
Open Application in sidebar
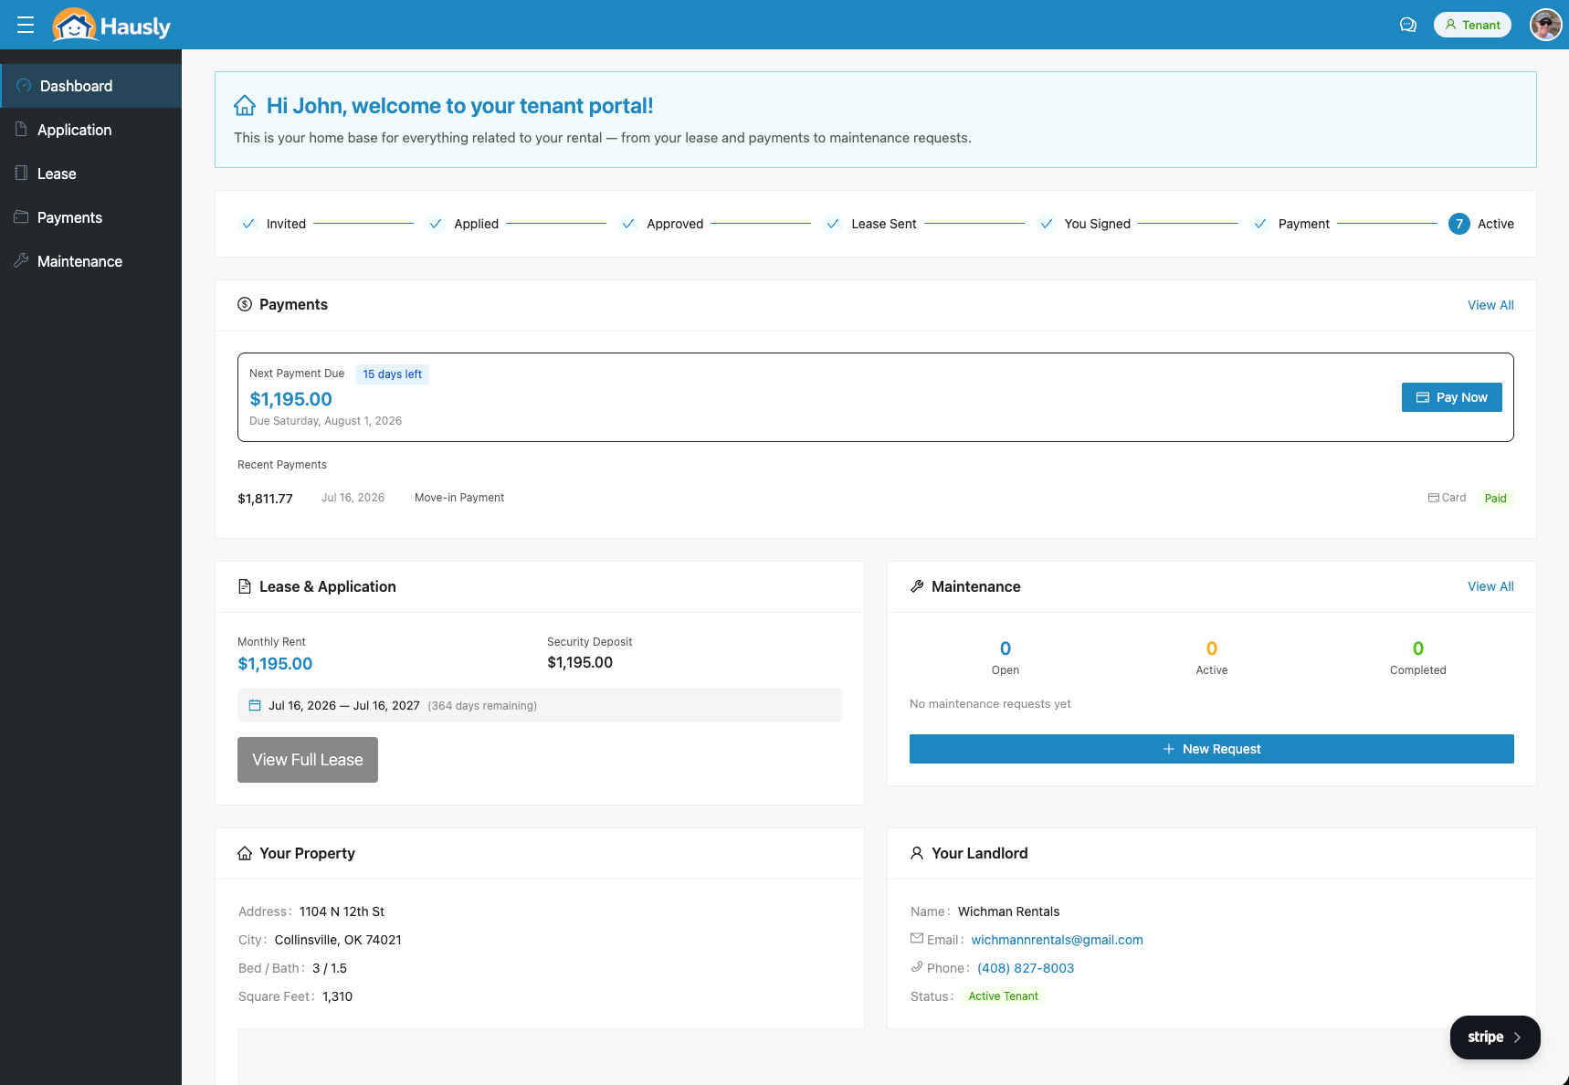coord(91,130)
